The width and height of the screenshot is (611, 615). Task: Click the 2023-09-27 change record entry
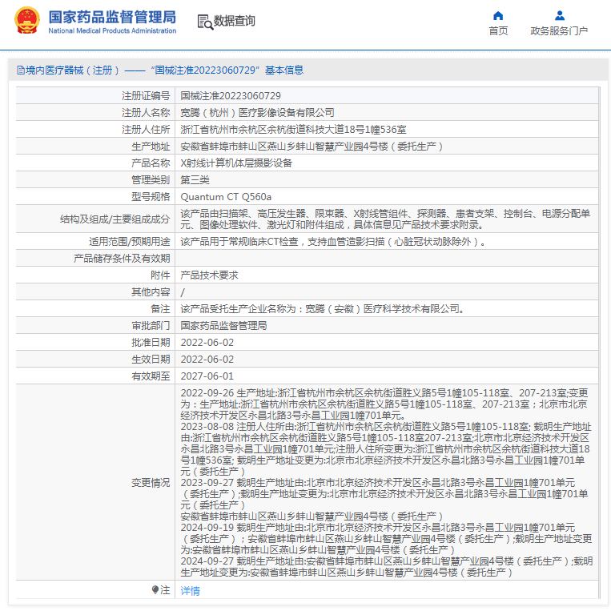pyautogui.click(x=384, y=500)
